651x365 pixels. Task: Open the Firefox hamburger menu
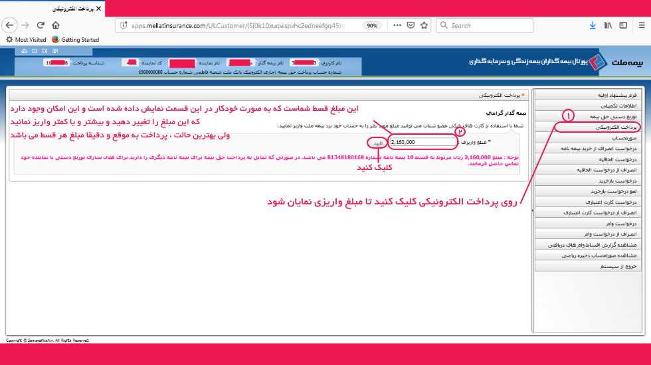pyautogui.click(x=641, y=25)
